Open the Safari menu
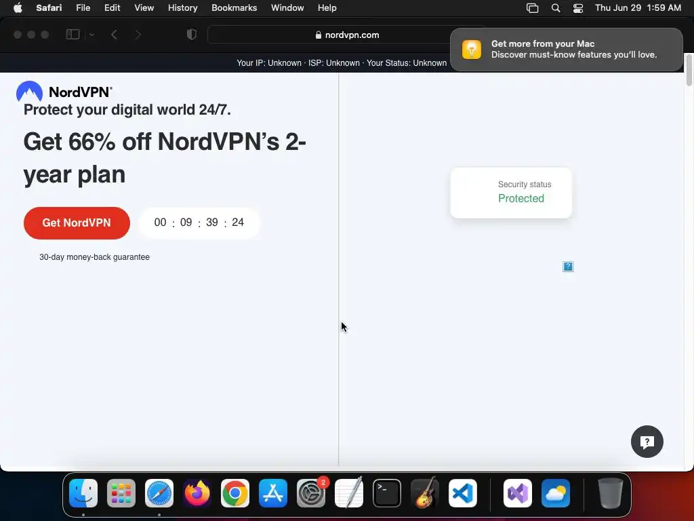 49,8
